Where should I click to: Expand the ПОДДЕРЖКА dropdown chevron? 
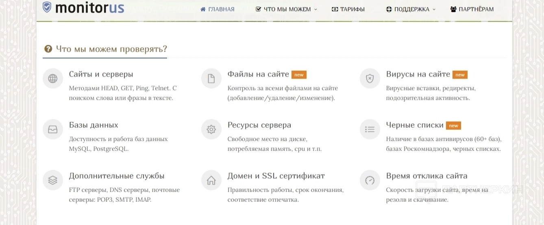(434, 9)
